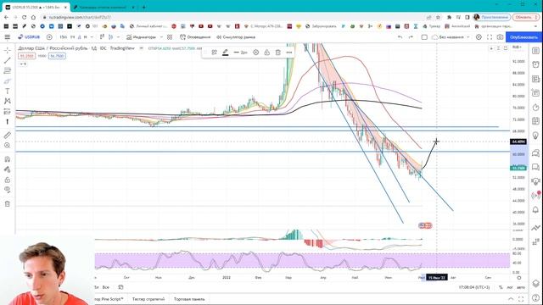The height and width of the screenshot is (305, 543).
Task: Undo the last chart action
Action: [x=400, y=37]
